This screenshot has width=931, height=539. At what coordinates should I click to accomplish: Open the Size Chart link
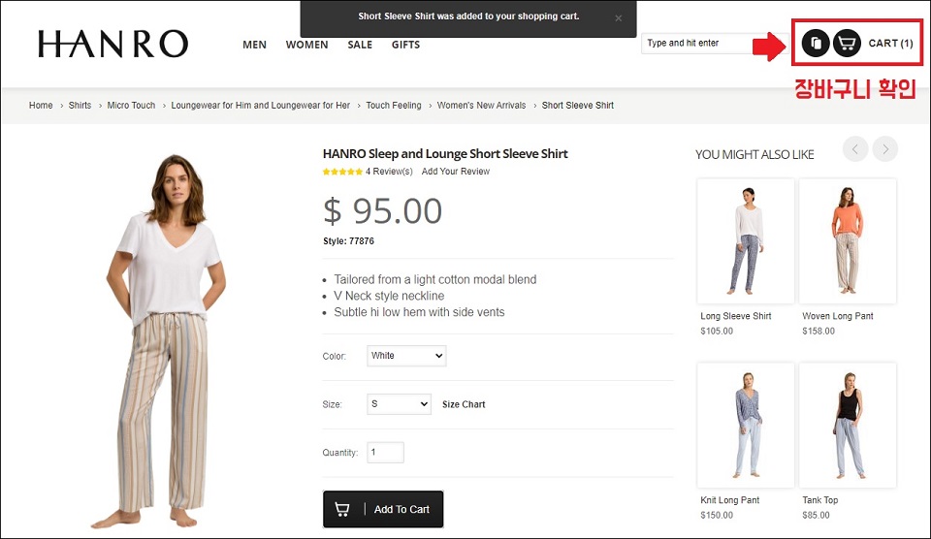pos(464,404)
